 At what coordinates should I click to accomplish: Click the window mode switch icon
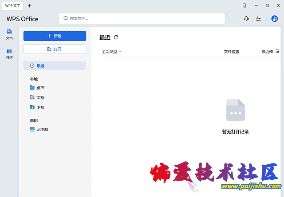coord(245,6)
